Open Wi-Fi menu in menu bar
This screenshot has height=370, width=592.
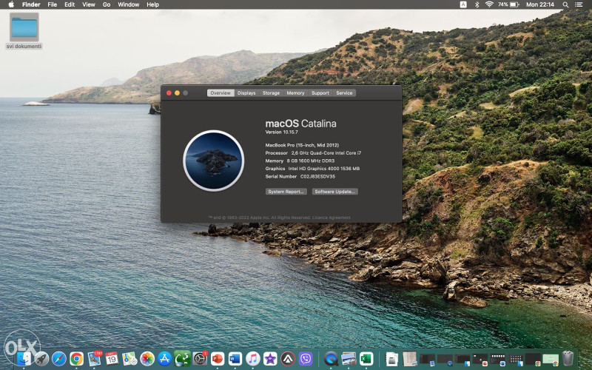(x=489, y=4)
